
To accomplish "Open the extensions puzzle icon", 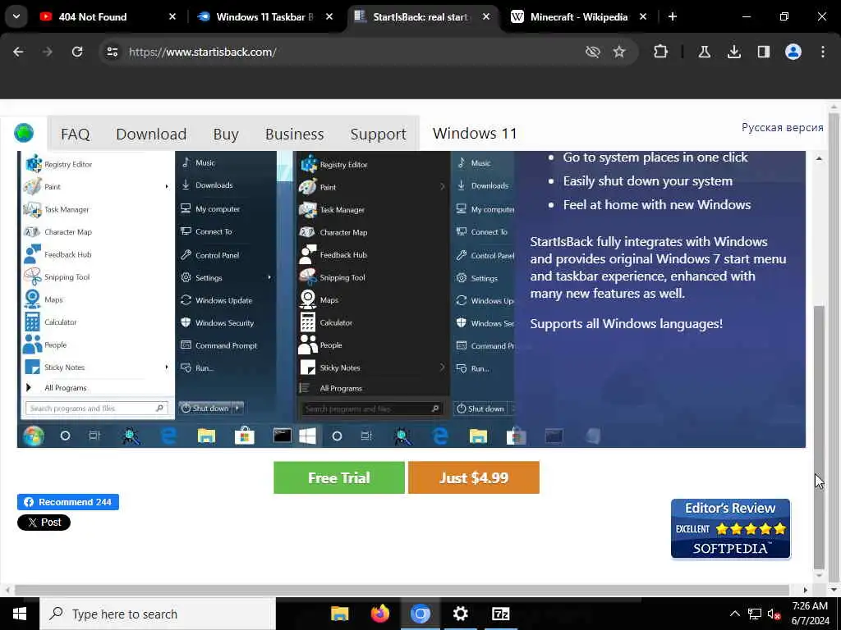I will click(x=661, y=52).
